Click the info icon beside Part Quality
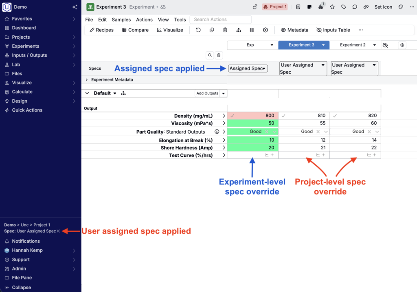 [x=217, y=132]
